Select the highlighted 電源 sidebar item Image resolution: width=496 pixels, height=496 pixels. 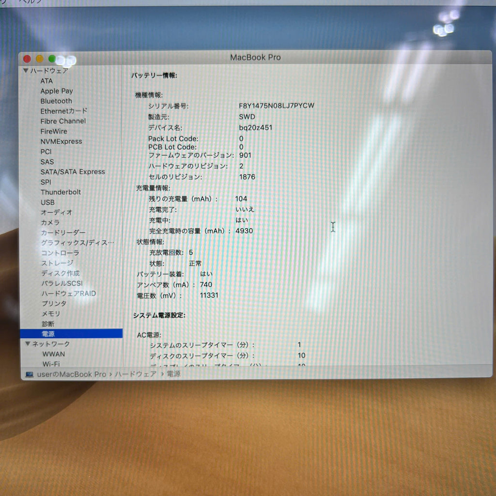71,333
